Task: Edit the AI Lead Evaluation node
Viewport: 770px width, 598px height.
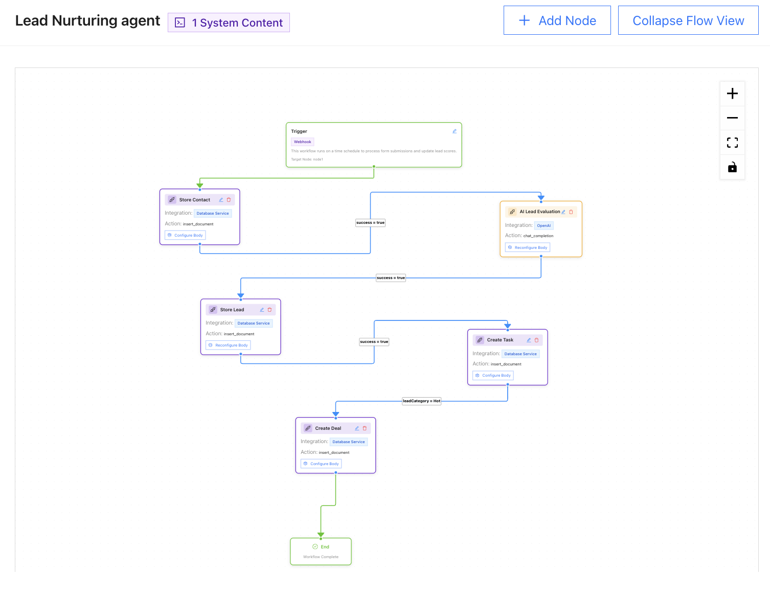Action: tap(563, 212)
